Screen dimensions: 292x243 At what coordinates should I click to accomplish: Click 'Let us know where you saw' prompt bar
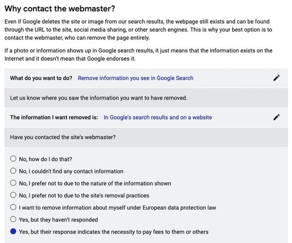click(x=98, y=98)
